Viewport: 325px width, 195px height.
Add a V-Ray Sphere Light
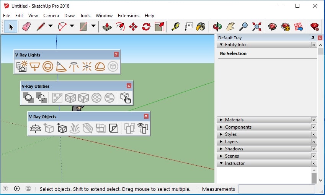pyautogui.click(x=48, y=66)
